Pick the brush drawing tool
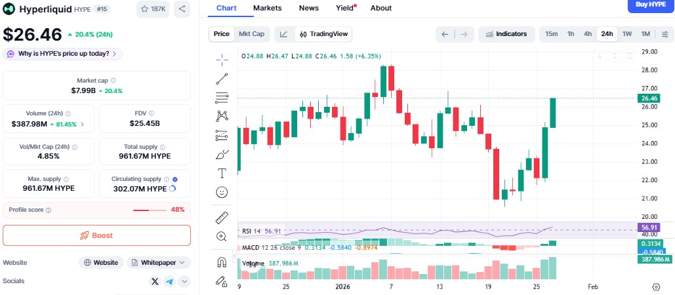This screenshot has width=675, height=295. 222,155
